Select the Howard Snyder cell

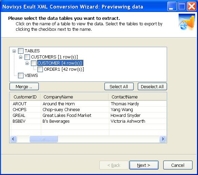coord(138,115)
